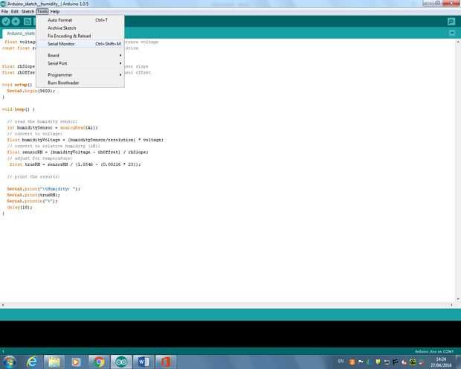This screenshot has width=461, height=369.
Task: Click the Arduino Uno on COM status text
Action: pyautogui.click(x=434, y=351)
